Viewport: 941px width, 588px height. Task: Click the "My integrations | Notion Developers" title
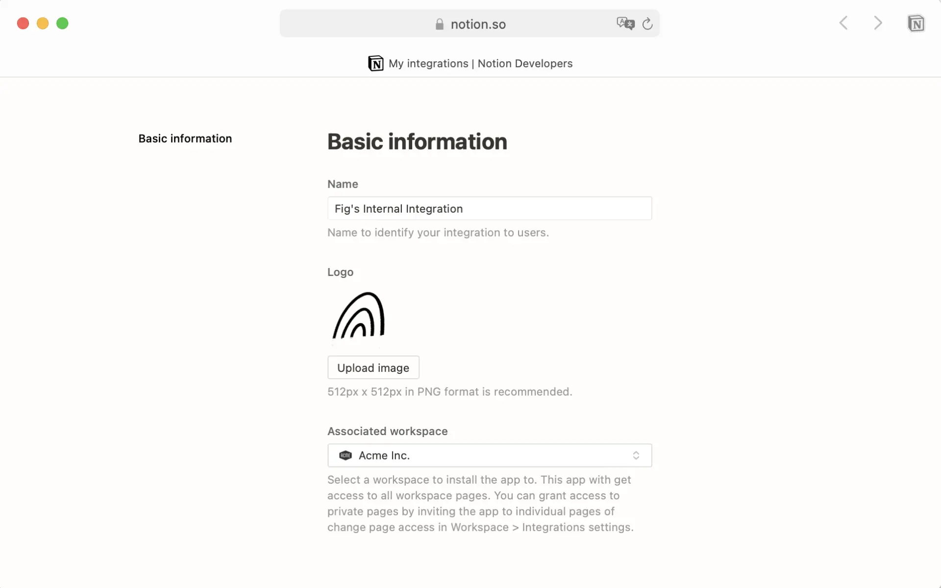480,63
